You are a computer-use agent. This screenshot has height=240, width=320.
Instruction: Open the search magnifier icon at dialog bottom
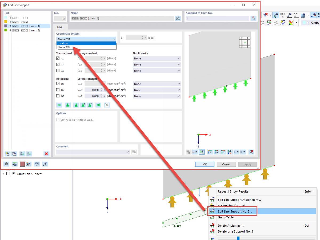[6, 164]
